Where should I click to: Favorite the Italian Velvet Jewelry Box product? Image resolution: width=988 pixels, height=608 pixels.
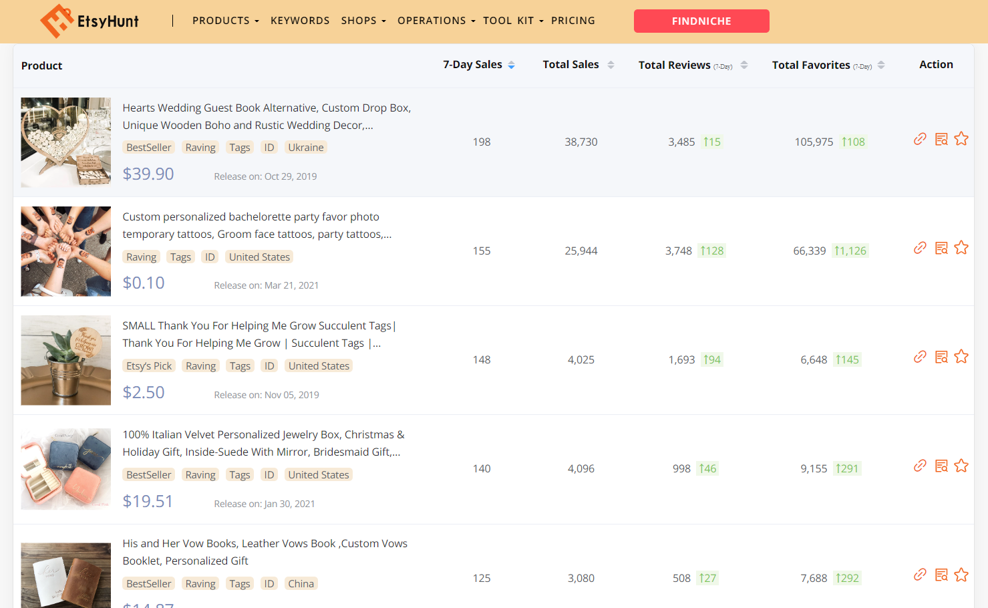[962, 466]
